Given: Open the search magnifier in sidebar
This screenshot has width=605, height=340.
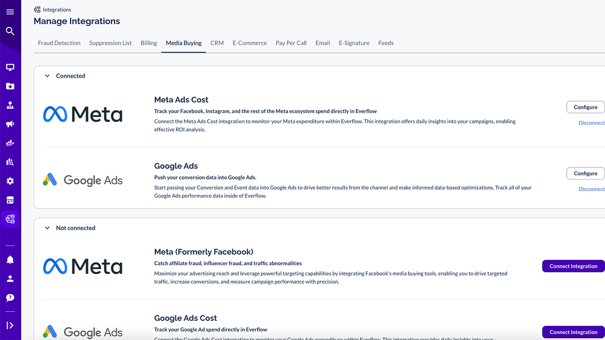Looking at the screenshot, I should tap(10, 30).
